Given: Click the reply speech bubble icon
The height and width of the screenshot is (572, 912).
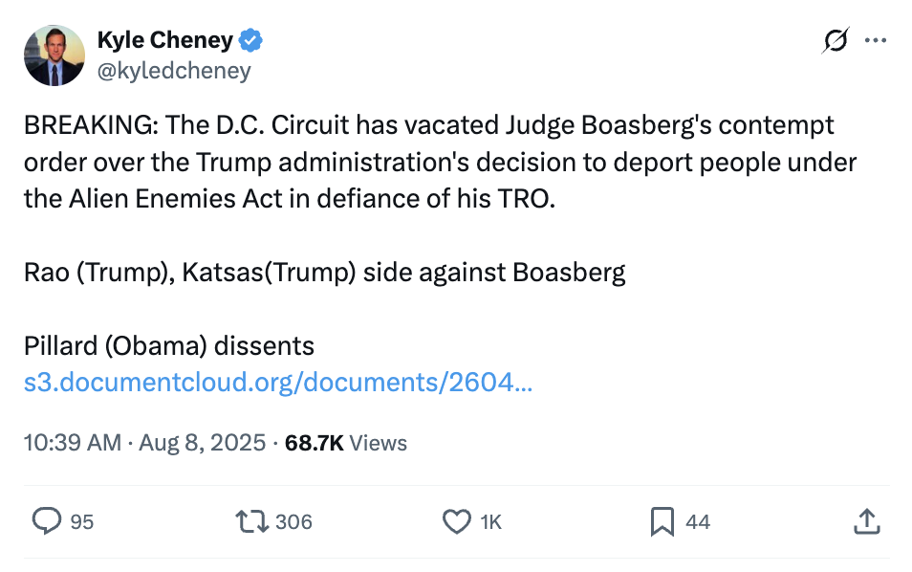Looking at the screenshot, I should click(x=47, y=521).
